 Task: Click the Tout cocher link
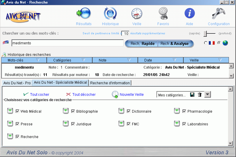point(40,94)
